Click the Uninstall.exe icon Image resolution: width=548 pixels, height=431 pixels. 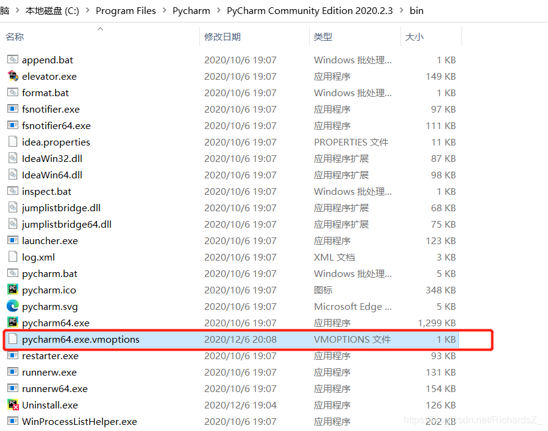13,405
